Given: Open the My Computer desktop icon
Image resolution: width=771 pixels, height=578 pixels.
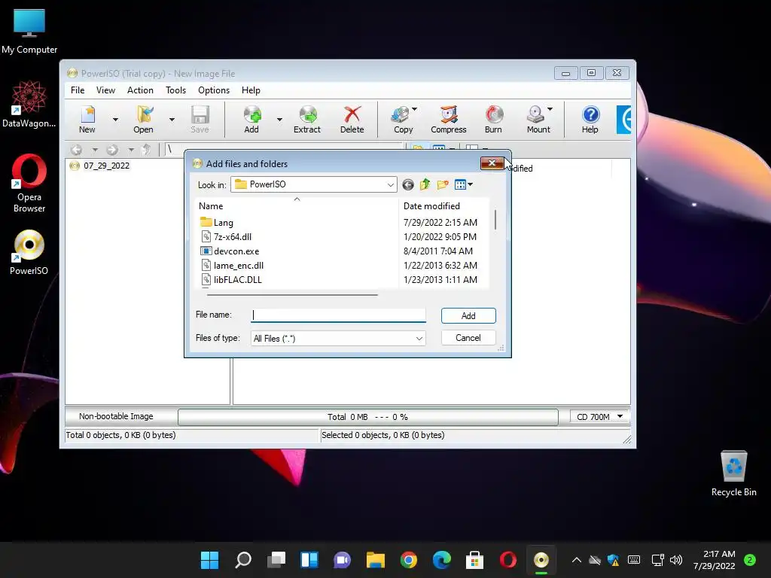Looking at the screenshot, I should point(29,32).
